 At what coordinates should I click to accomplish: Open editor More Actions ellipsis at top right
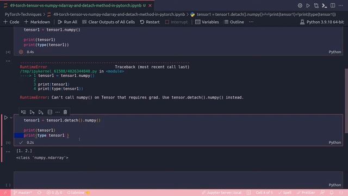(x=341, y=5)
